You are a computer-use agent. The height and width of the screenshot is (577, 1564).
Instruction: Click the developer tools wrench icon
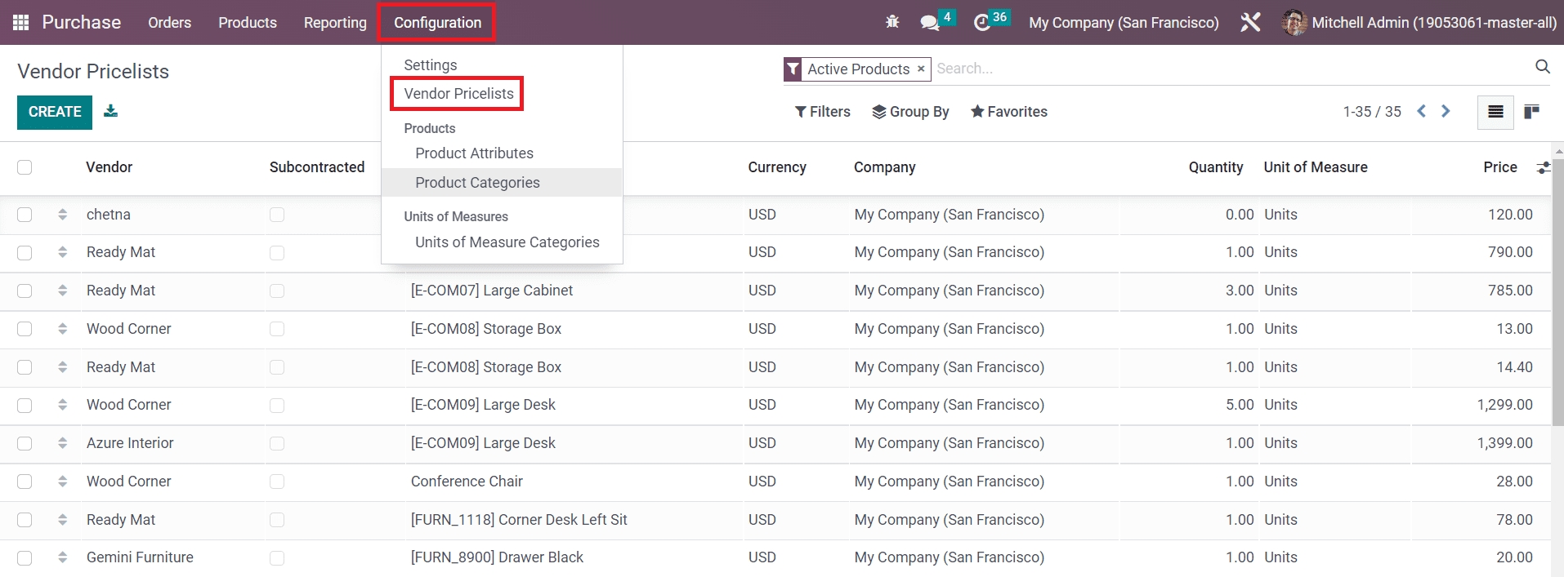[x=1250, y=22]
